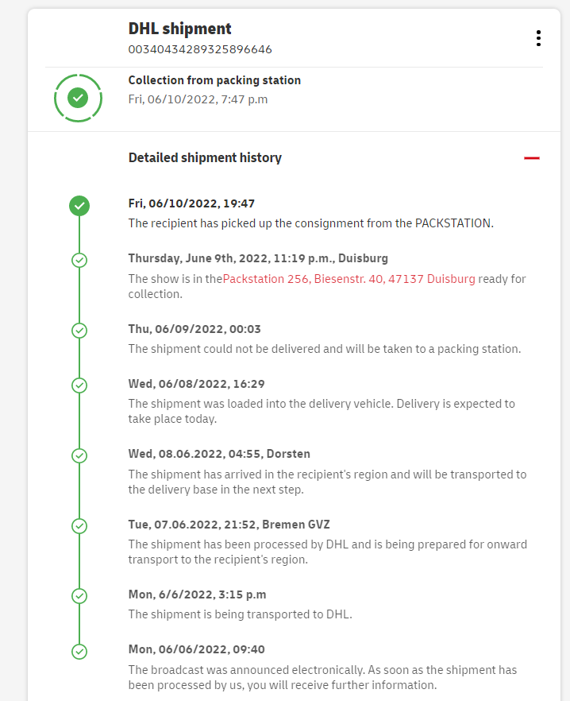This screenshot has width=570, height=701.
Task: Click the Detailed shipment history heading
Action: (205, 157)
